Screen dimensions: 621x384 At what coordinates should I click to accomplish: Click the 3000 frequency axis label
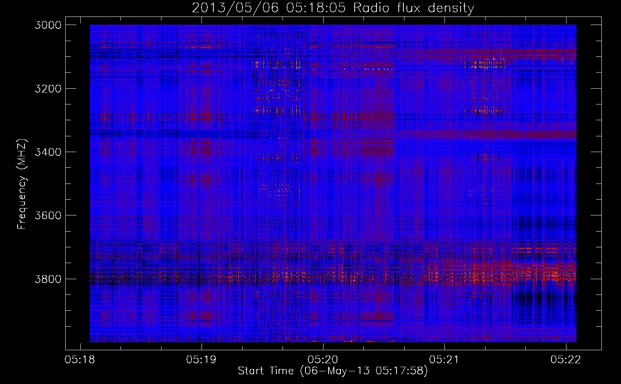48,25
